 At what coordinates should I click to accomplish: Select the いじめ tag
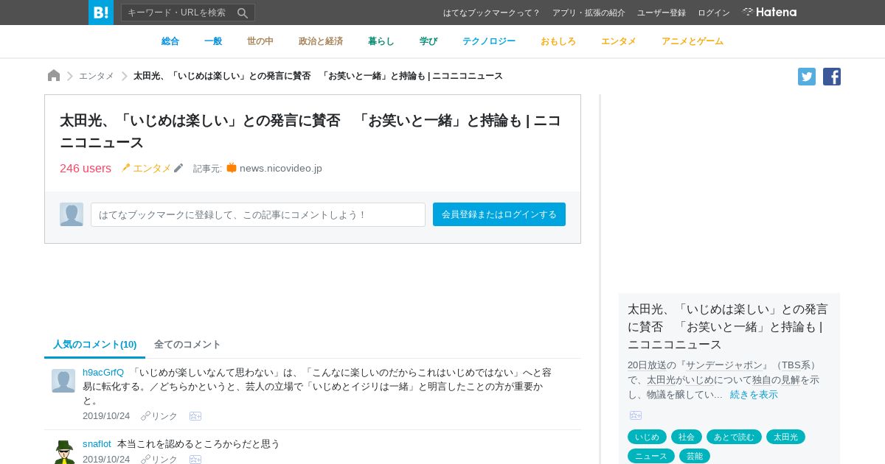(x=647, y=437)
